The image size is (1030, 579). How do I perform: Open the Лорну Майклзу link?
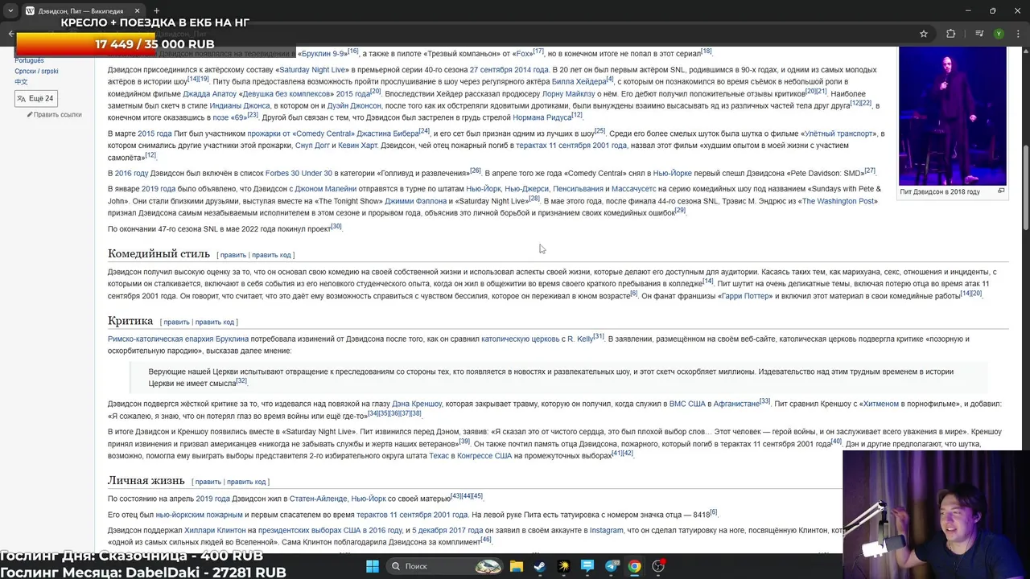(x=569, y=94)
